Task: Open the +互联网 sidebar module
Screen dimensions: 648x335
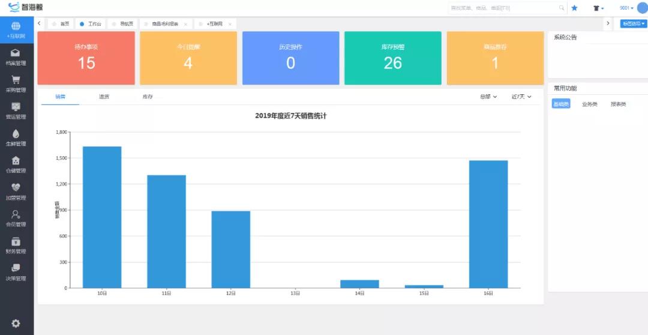Action: coord(16,30)
